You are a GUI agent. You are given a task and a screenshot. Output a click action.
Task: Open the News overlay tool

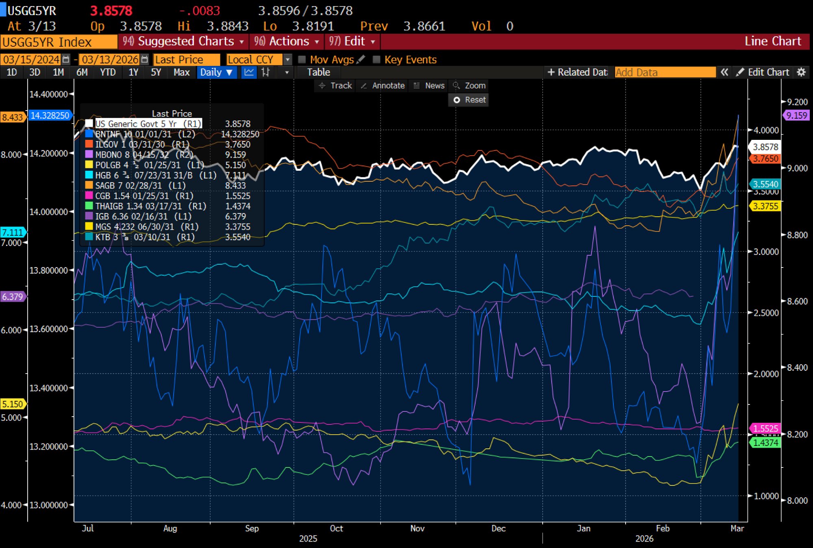[429, 86]
